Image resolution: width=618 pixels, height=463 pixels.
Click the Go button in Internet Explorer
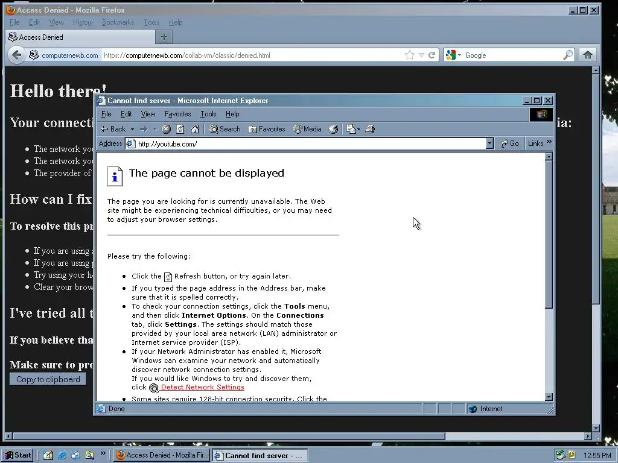tap(510, 143)
